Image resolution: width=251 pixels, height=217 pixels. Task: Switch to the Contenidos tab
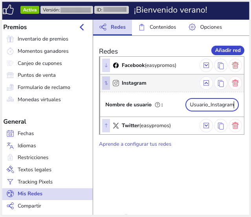point(158,27)
